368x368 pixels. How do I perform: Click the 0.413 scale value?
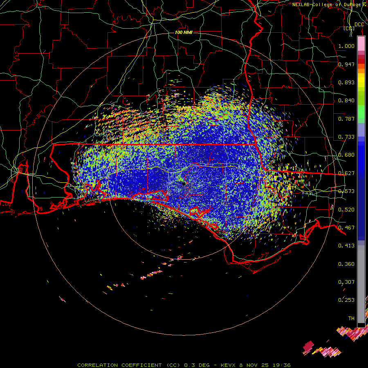[x=346, y=246]
